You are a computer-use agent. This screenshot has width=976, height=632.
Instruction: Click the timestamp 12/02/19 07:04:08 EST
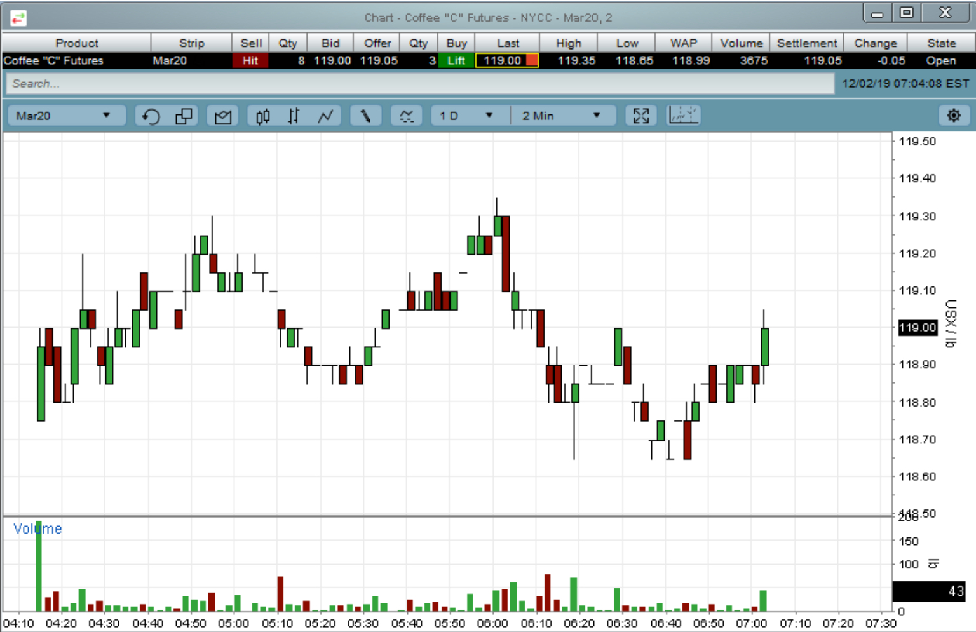[x=906, y=83]
